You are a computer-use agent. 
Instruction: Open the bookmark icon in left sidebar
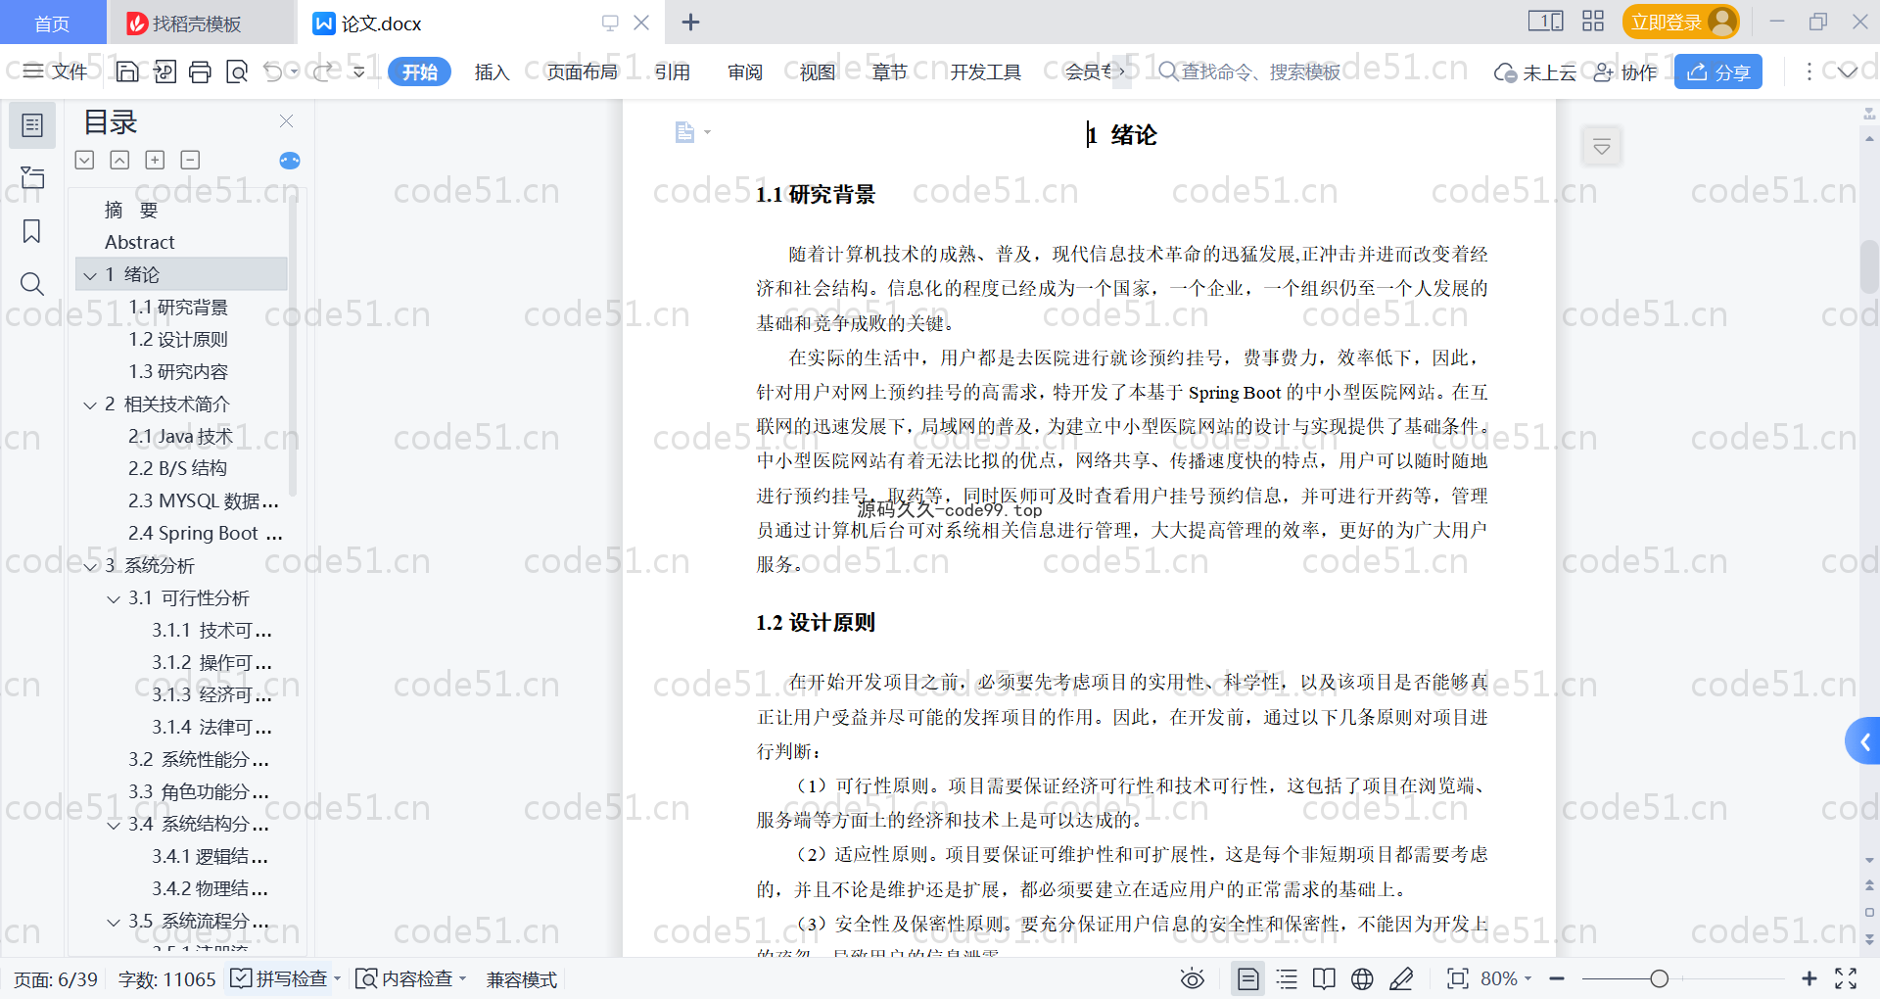pos(31,231)
